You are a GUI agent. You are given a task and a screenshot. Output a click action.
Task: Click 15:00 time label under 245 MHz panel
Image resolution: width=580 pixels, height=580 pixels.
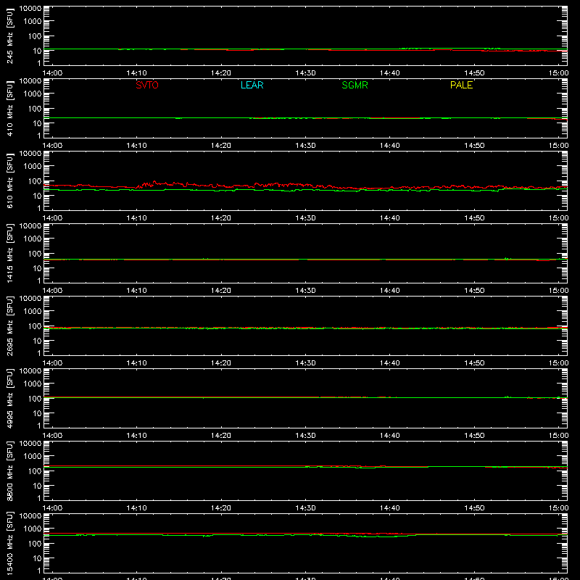pos(558,73)
